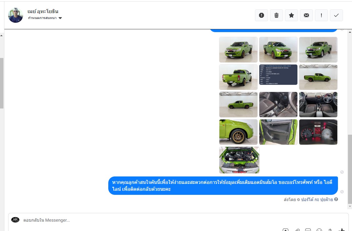Open the third photo in the top row
The height and width of the screenshot is (231, 352).
(x=318, y=50)
